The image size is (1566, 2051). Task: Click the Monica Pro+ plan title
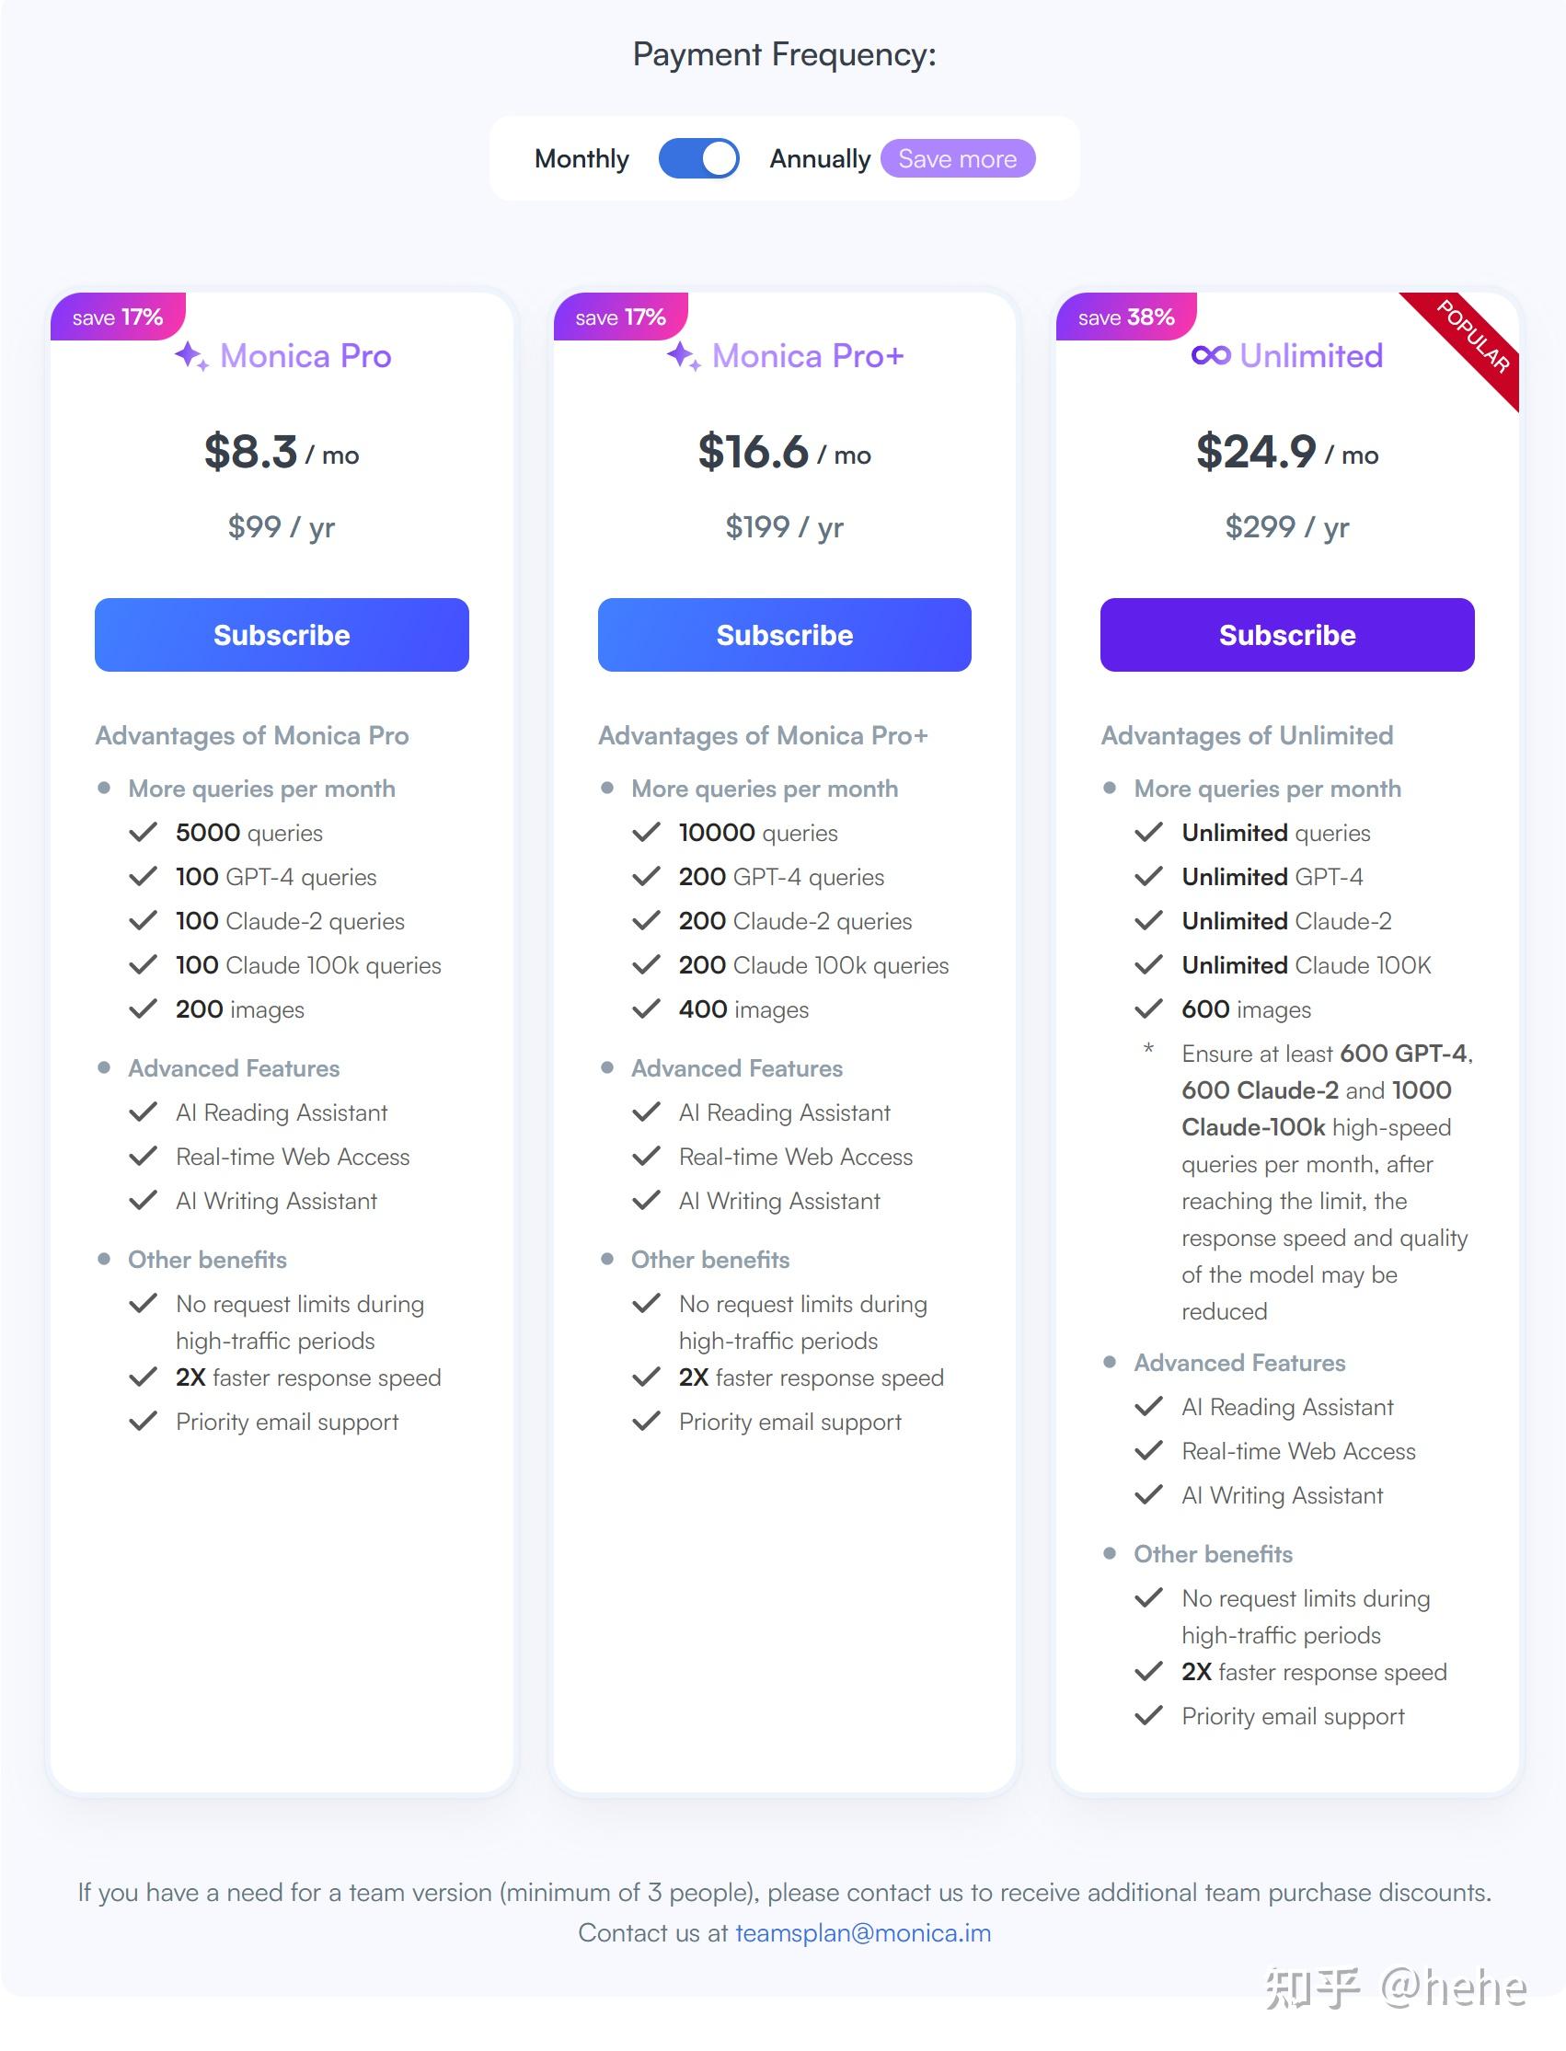click(807, 355)
